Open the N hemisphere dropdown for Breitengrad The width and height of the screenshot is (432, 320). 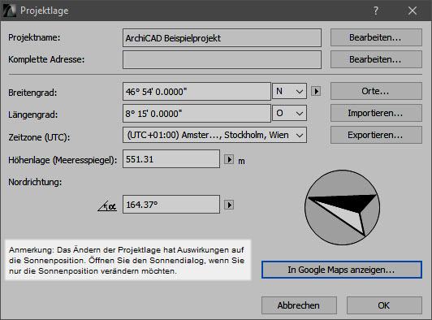pos(289,91)
